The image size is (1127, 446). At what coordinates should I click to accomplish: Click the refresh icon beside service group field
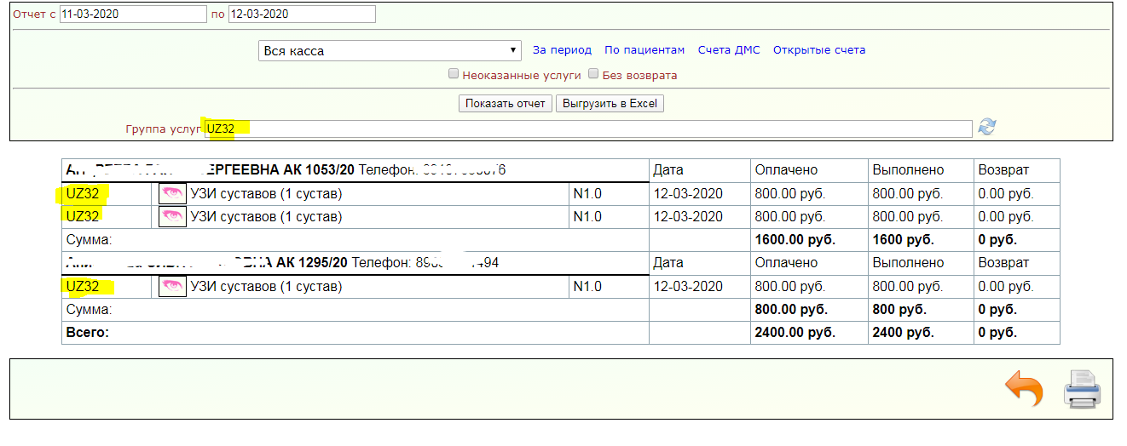(986, 128)
